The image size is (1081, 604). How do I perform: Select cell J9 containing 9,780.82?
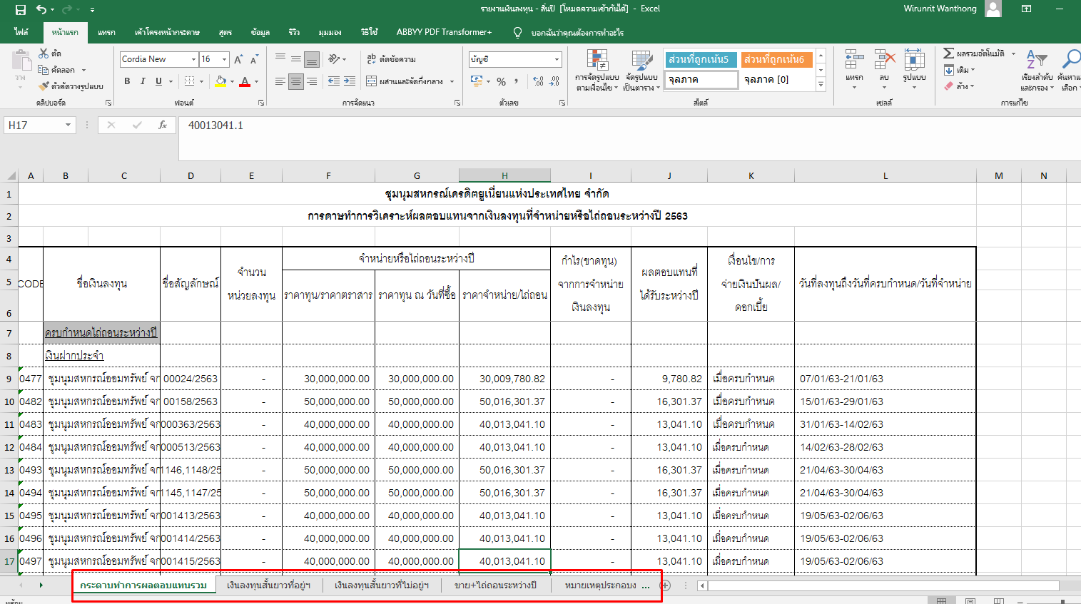tap(669, 379)
